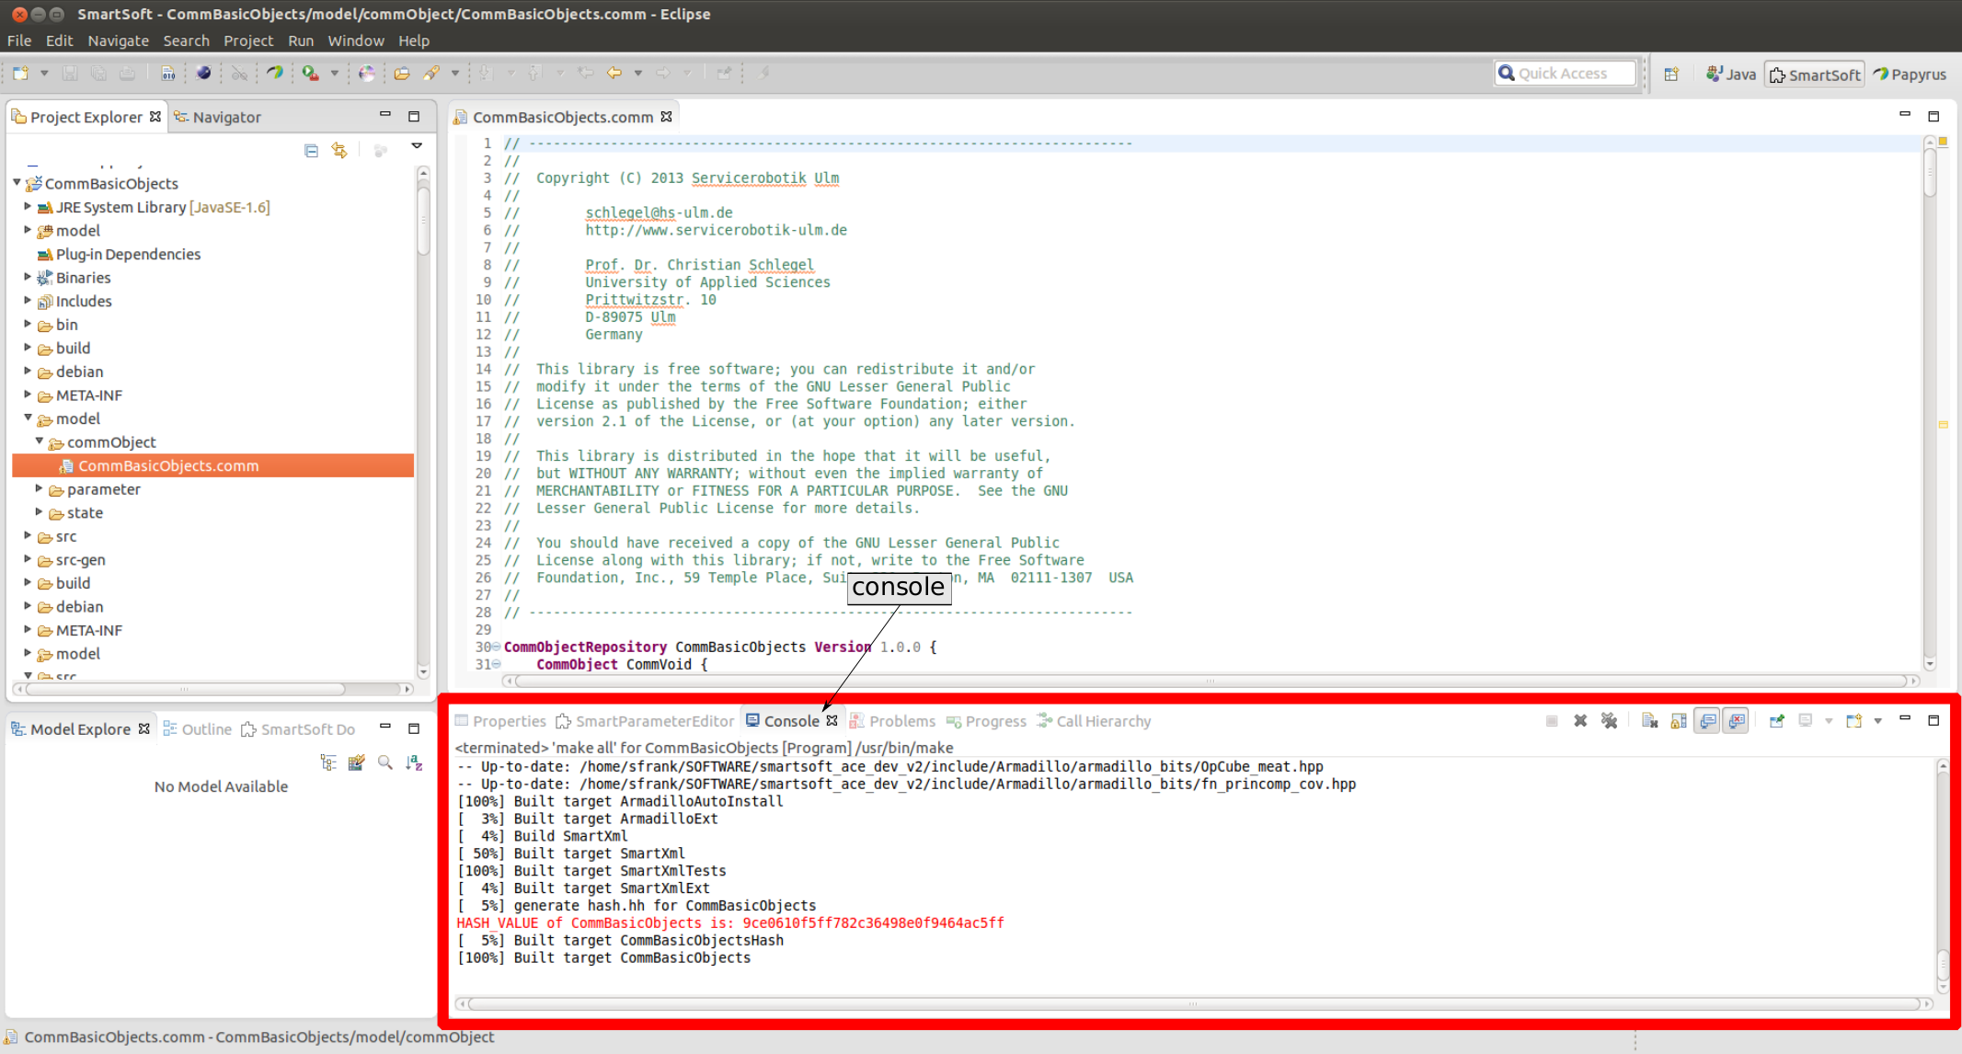Toggle Link with Editor in Project Explorer

339,151
